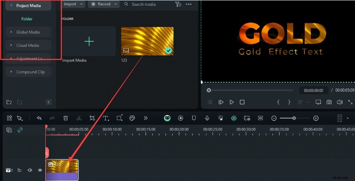Viewport: 355px width, 181px height.
Task: Move the preview playback scrubber
Action: [209, 90]
